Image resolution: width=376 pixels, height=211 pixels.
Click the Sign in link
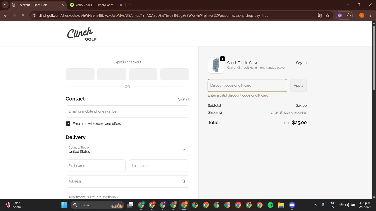(183, 99)
